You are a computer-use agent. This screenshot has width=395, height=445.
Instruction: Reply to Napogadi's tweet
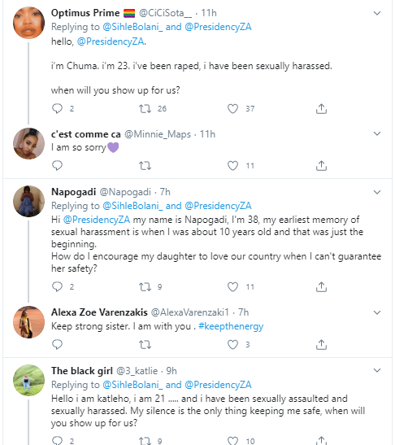click(57, 287)
